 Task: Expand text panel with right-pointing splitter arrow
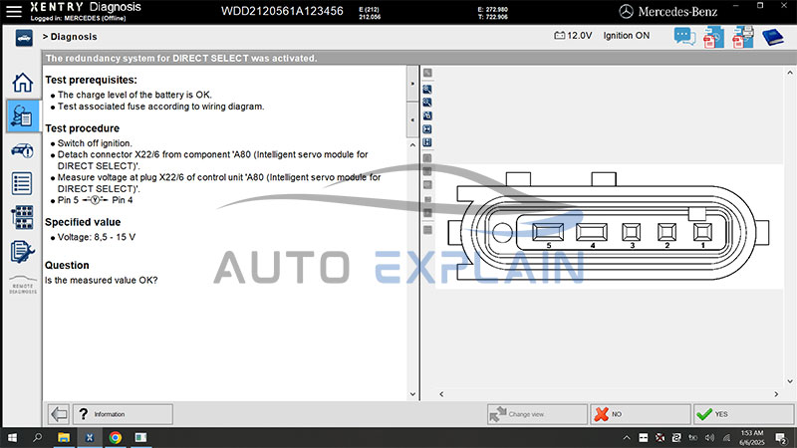tap(412, 84)
